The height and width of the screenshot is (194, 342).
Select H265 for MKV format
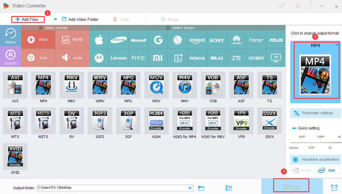click(x=213, y=121)
